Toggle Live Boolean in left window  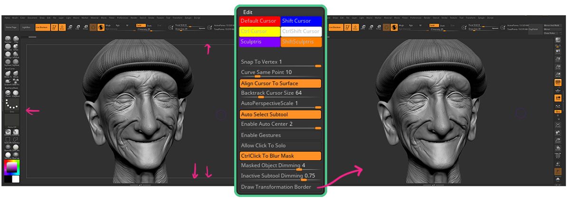coord(42,27)
